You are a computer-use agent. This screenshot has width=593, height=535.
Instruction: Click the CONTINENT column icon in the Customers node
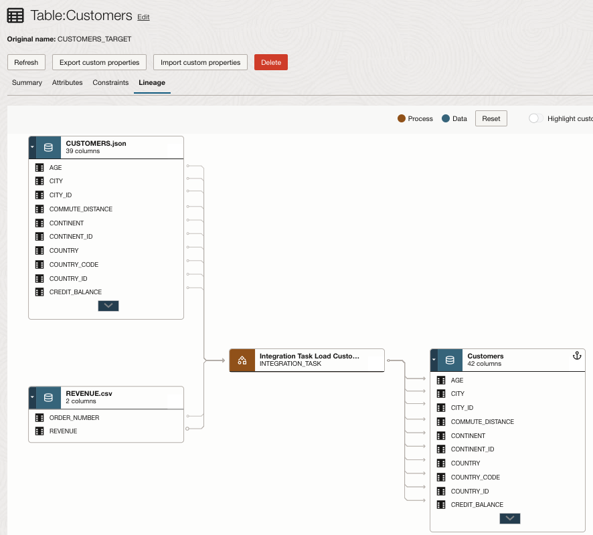pos(441,435)
